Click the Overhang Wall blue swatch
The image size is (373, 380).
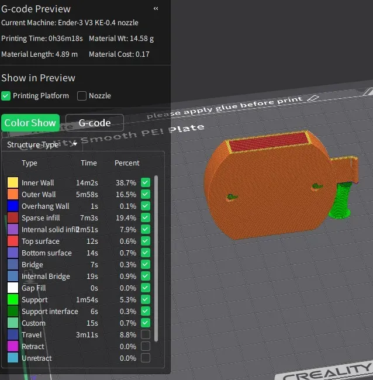(13, 206)
